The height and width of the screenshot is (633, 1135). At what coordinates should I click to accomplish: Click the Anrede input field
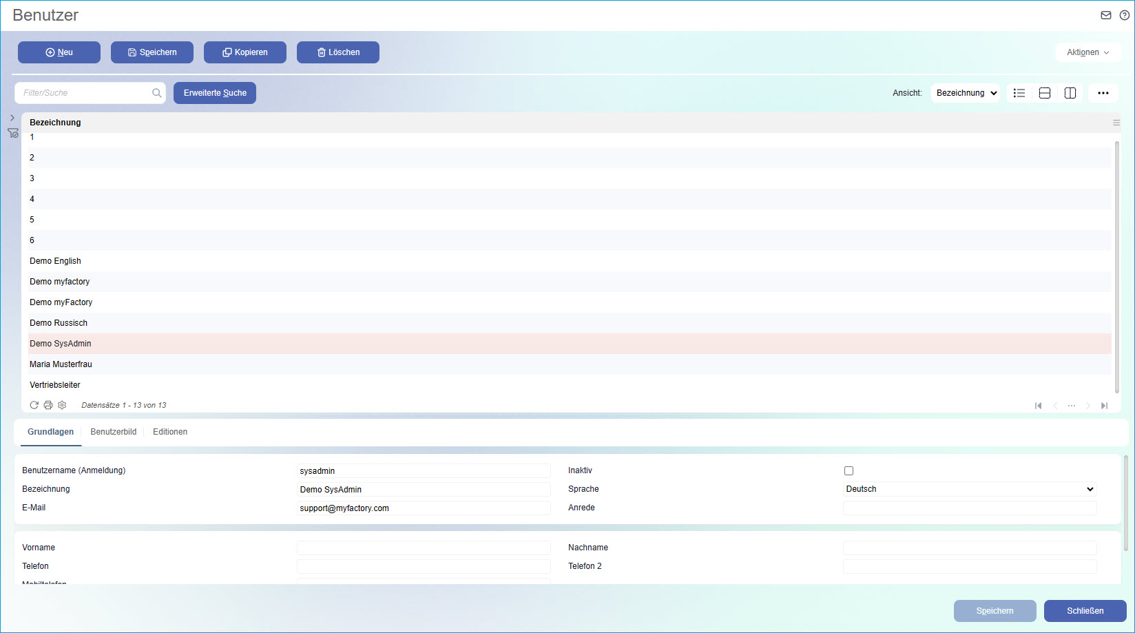click(x=970, y=508)
